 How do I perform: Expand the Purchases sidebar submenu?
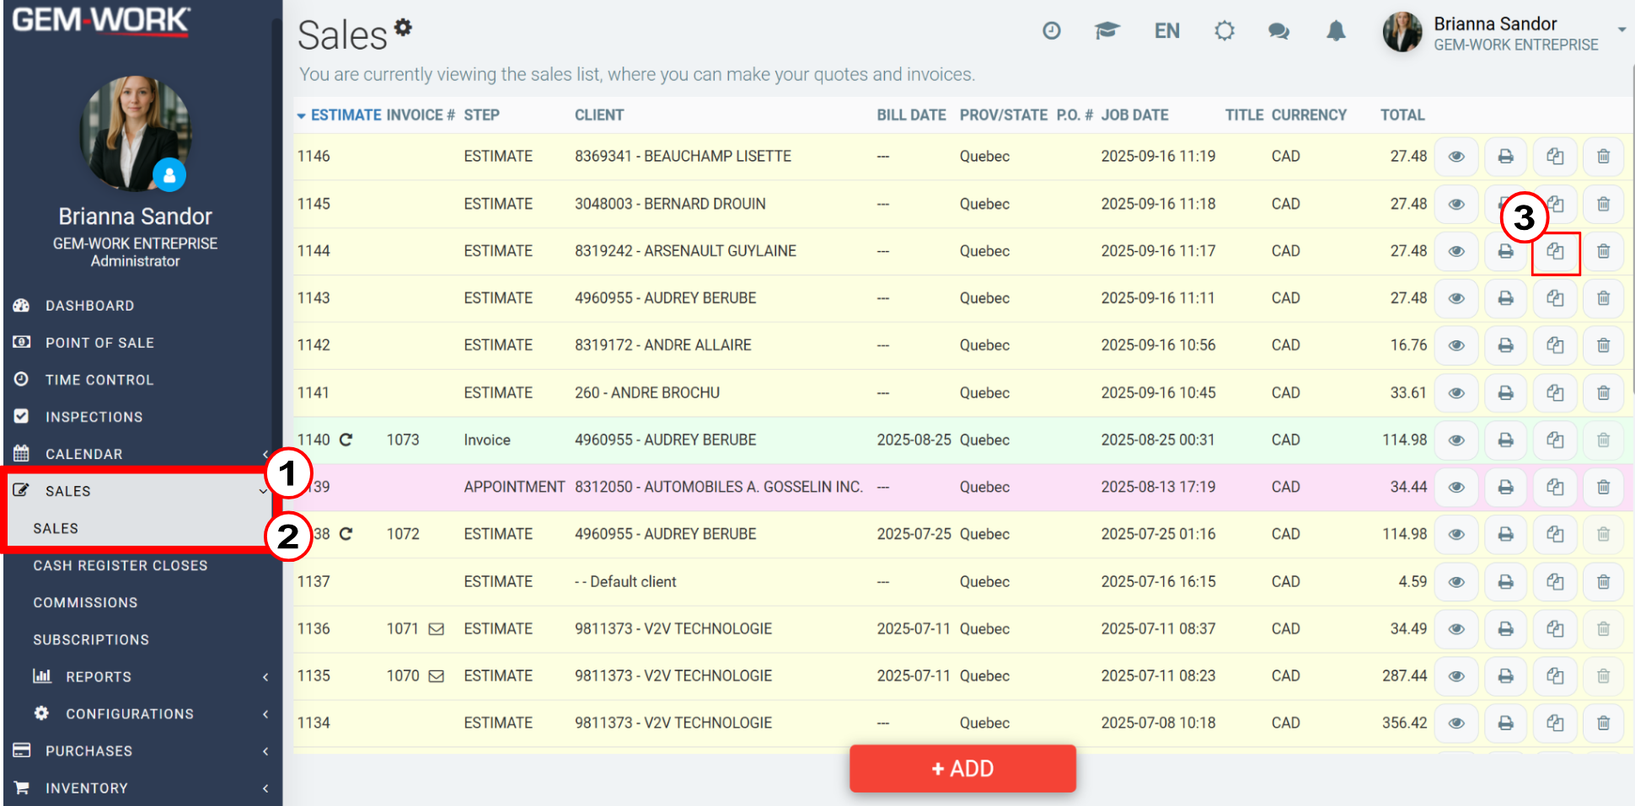tap(265, 751)
